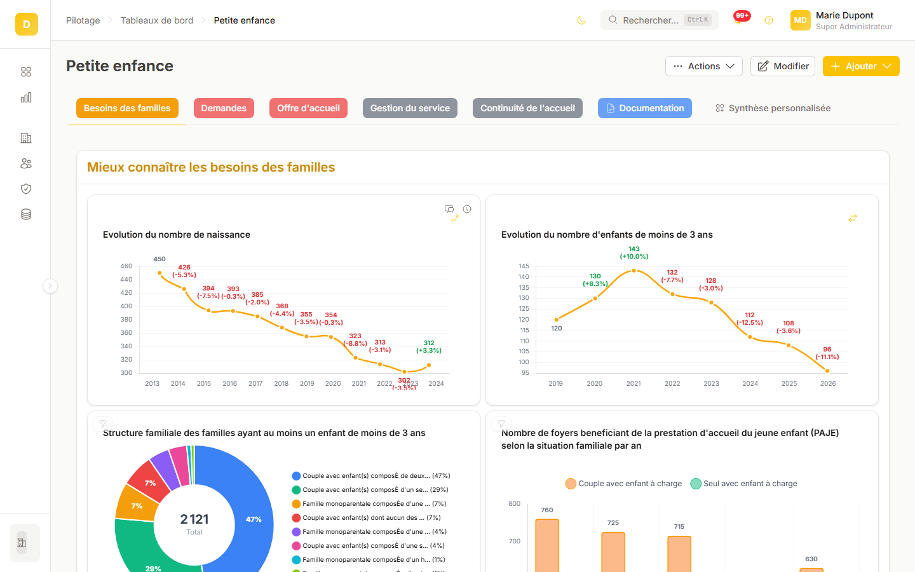Toggle legend Famille monoparentale d'une (7%)
The height and width of the screenshot is (572, 915).
[369, 504]
